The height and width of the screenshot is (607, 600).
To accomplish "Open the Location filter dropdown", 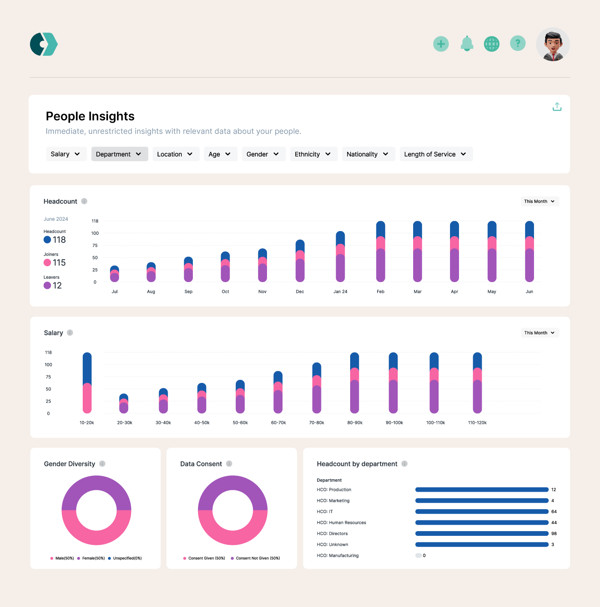I will [176, 154].
